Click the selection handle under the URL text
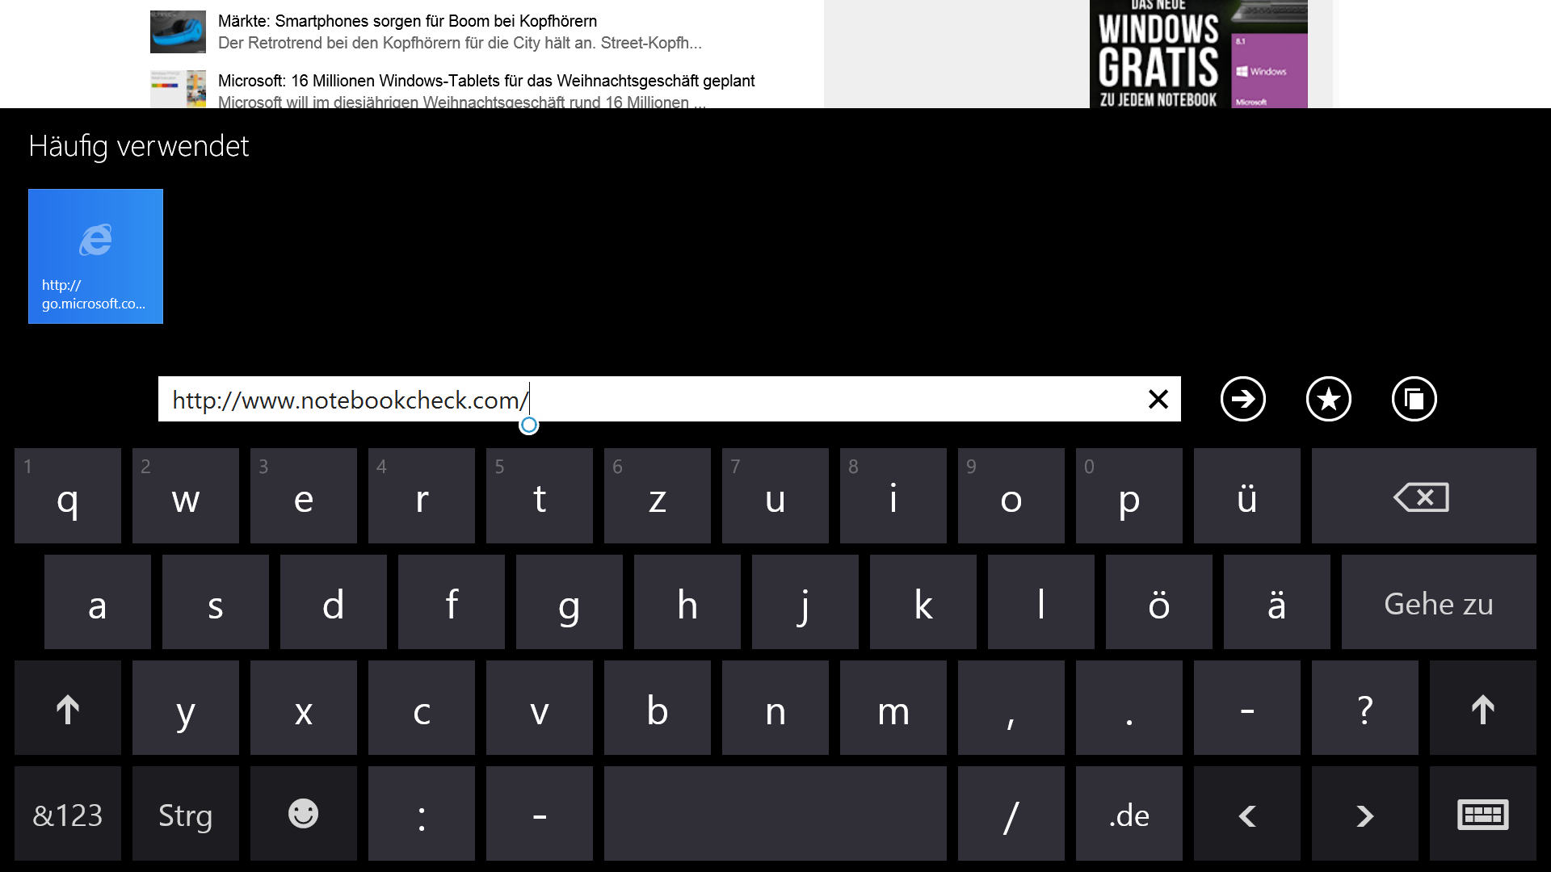 (529, 426)
